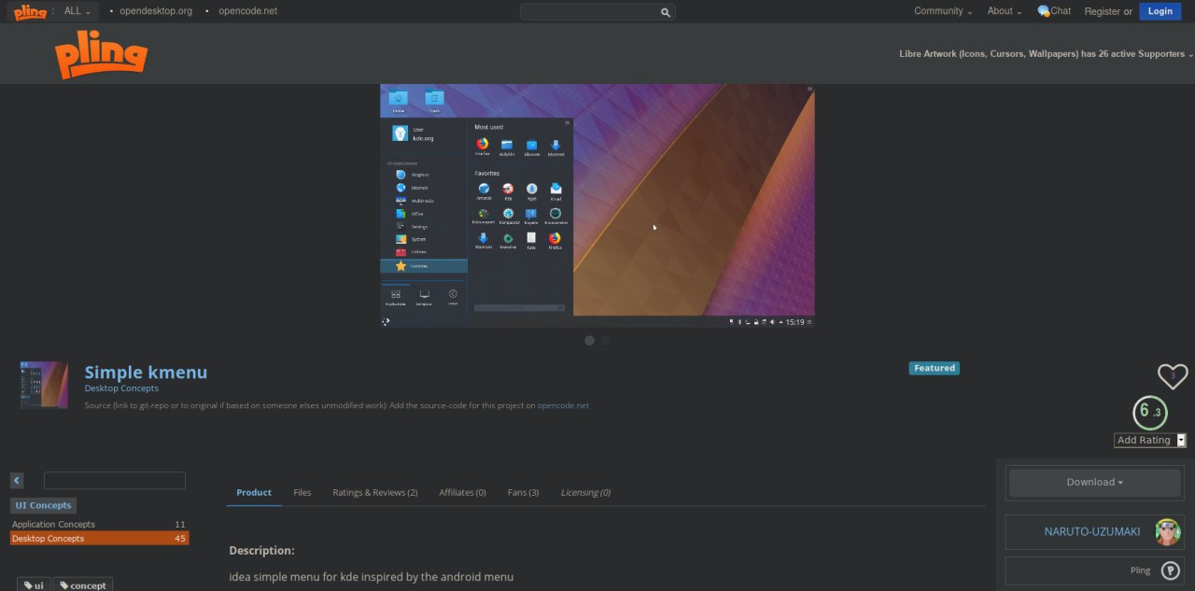This screenshot has height=591, width=1195.
Task: Go to opendesktop.org link
Action: pos(156,11)
